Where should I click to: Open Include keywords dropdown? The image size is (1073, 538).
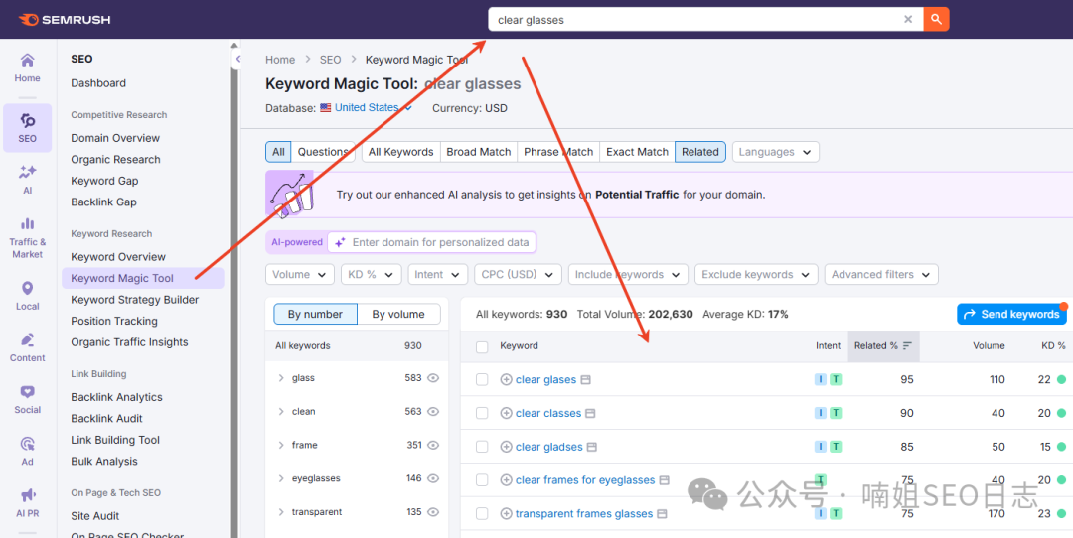point(628,274)
